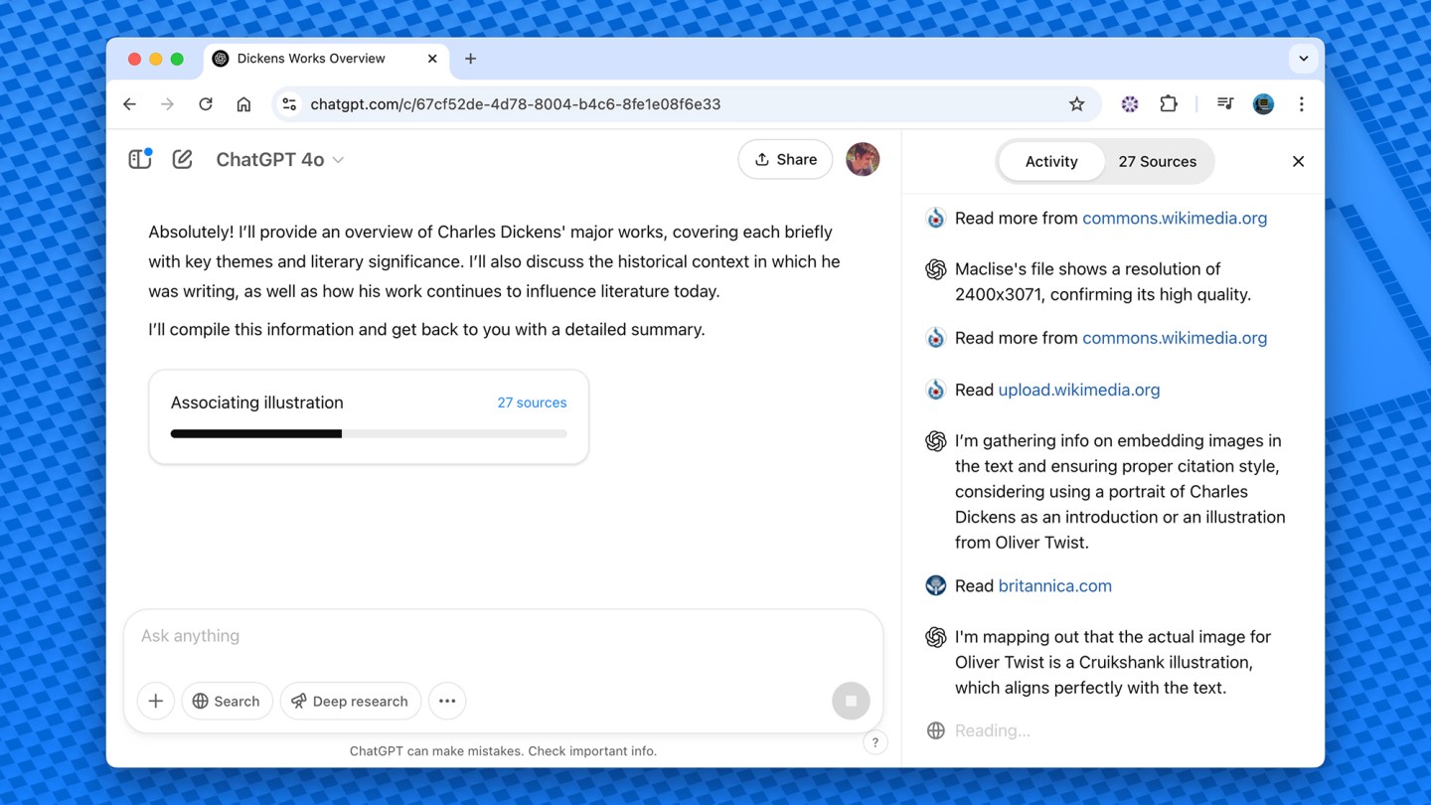Start a new chat with the compose icon

tap(182, 159)
